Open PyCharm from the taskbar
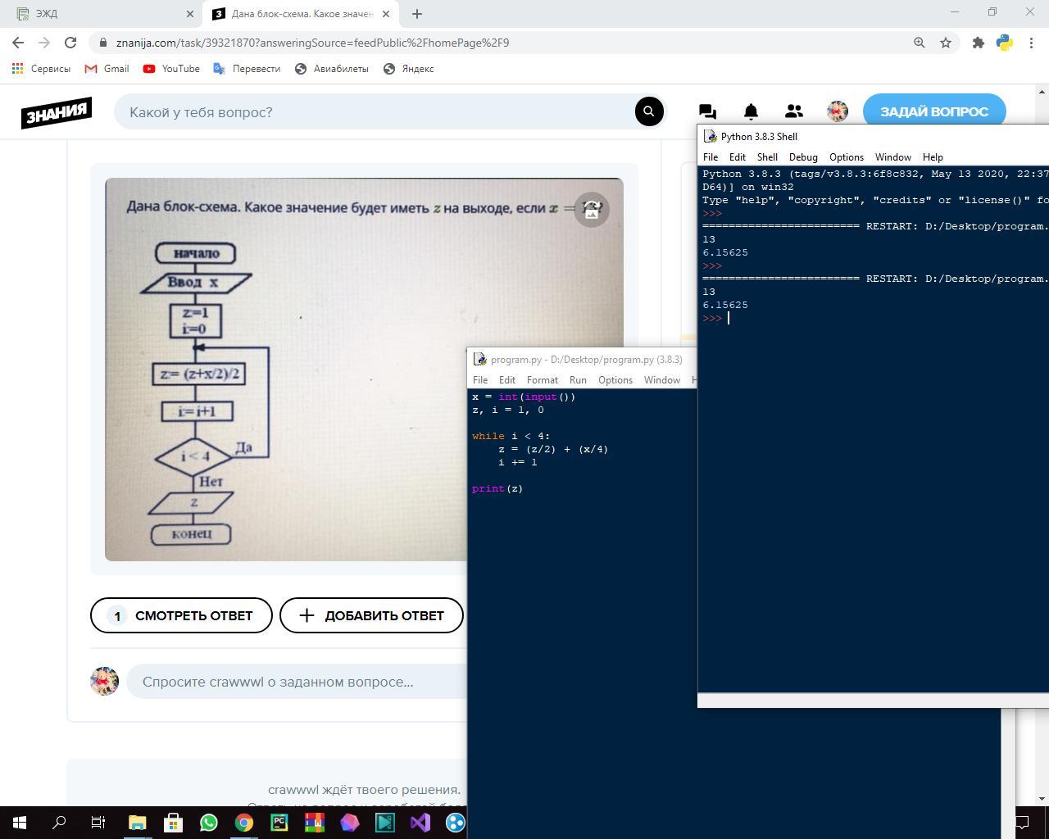1049x839 pixels. (279, 822)
